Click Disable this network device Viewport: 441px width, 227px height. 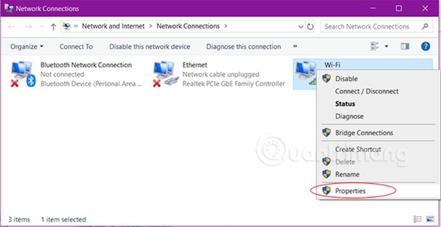tap(149, 47)
